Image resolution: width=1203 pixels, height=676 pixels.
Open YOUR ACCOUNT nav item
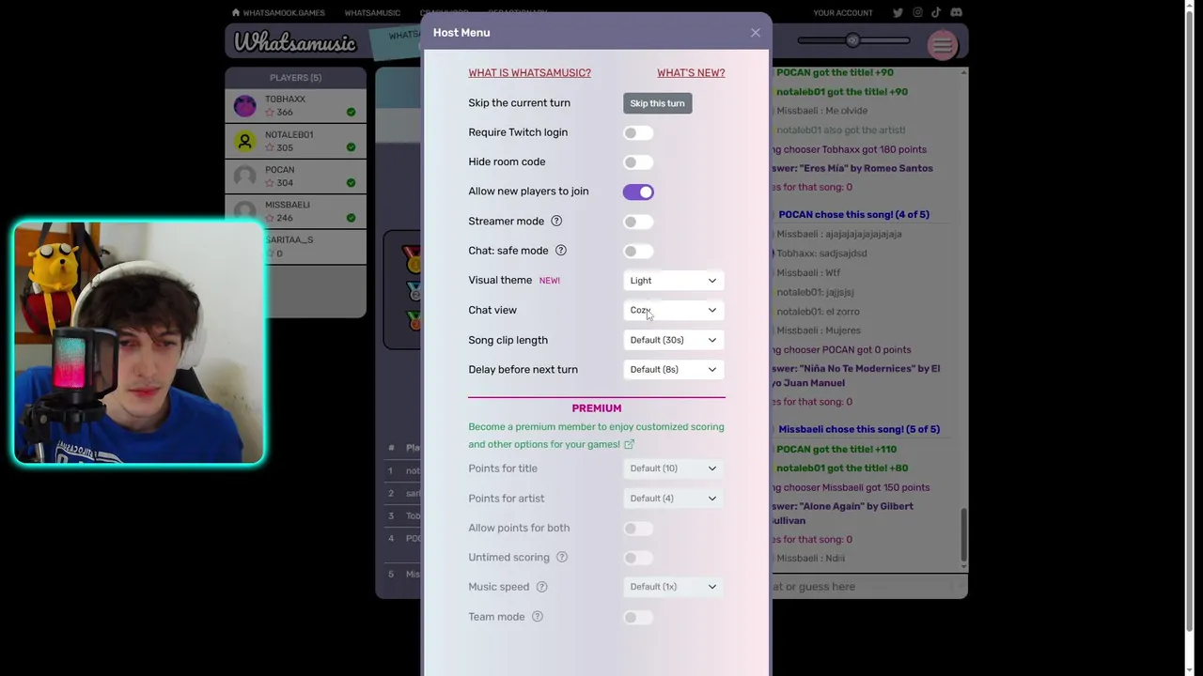coord(843,13)
